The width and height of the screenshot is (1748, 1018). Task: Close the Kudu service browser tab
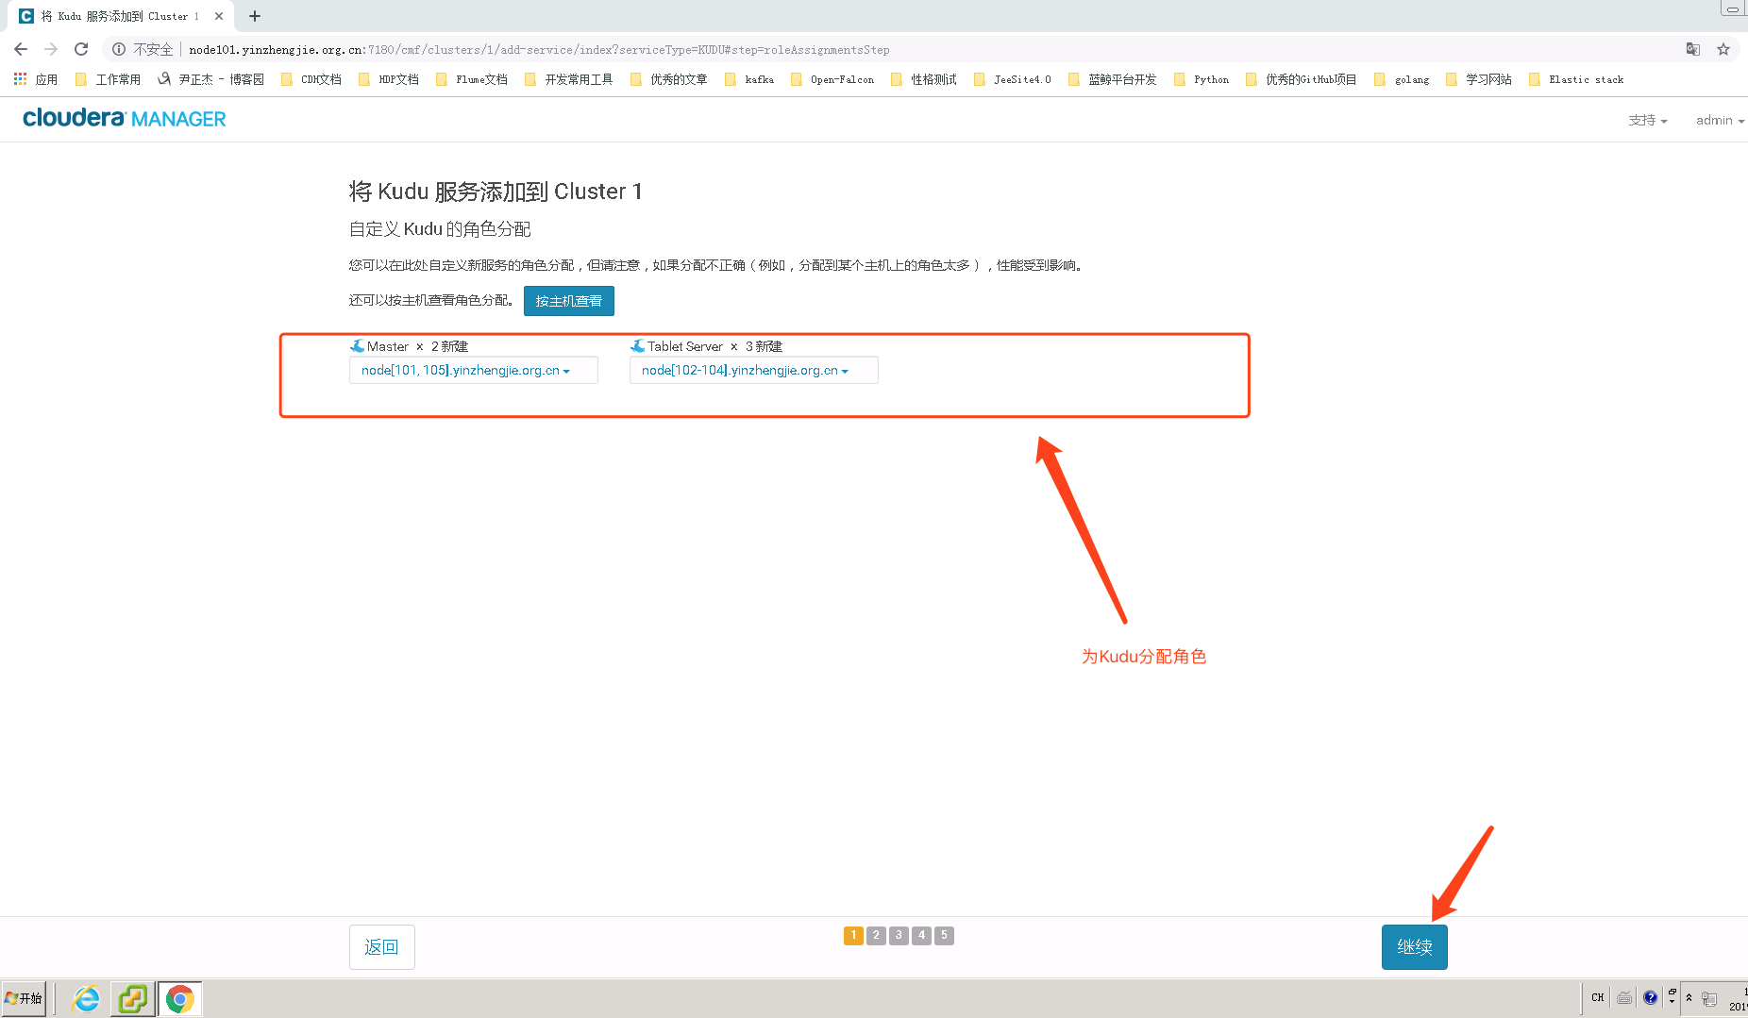click(x=219, y=16)
